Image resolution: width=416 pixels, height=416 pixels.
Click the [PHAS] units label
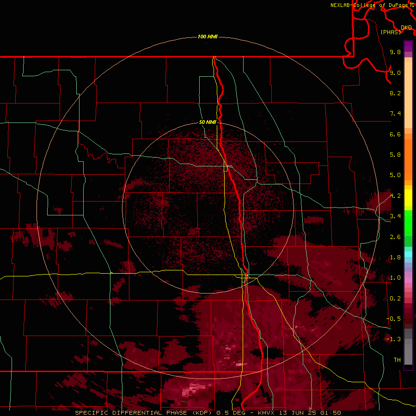click(391, 32)
